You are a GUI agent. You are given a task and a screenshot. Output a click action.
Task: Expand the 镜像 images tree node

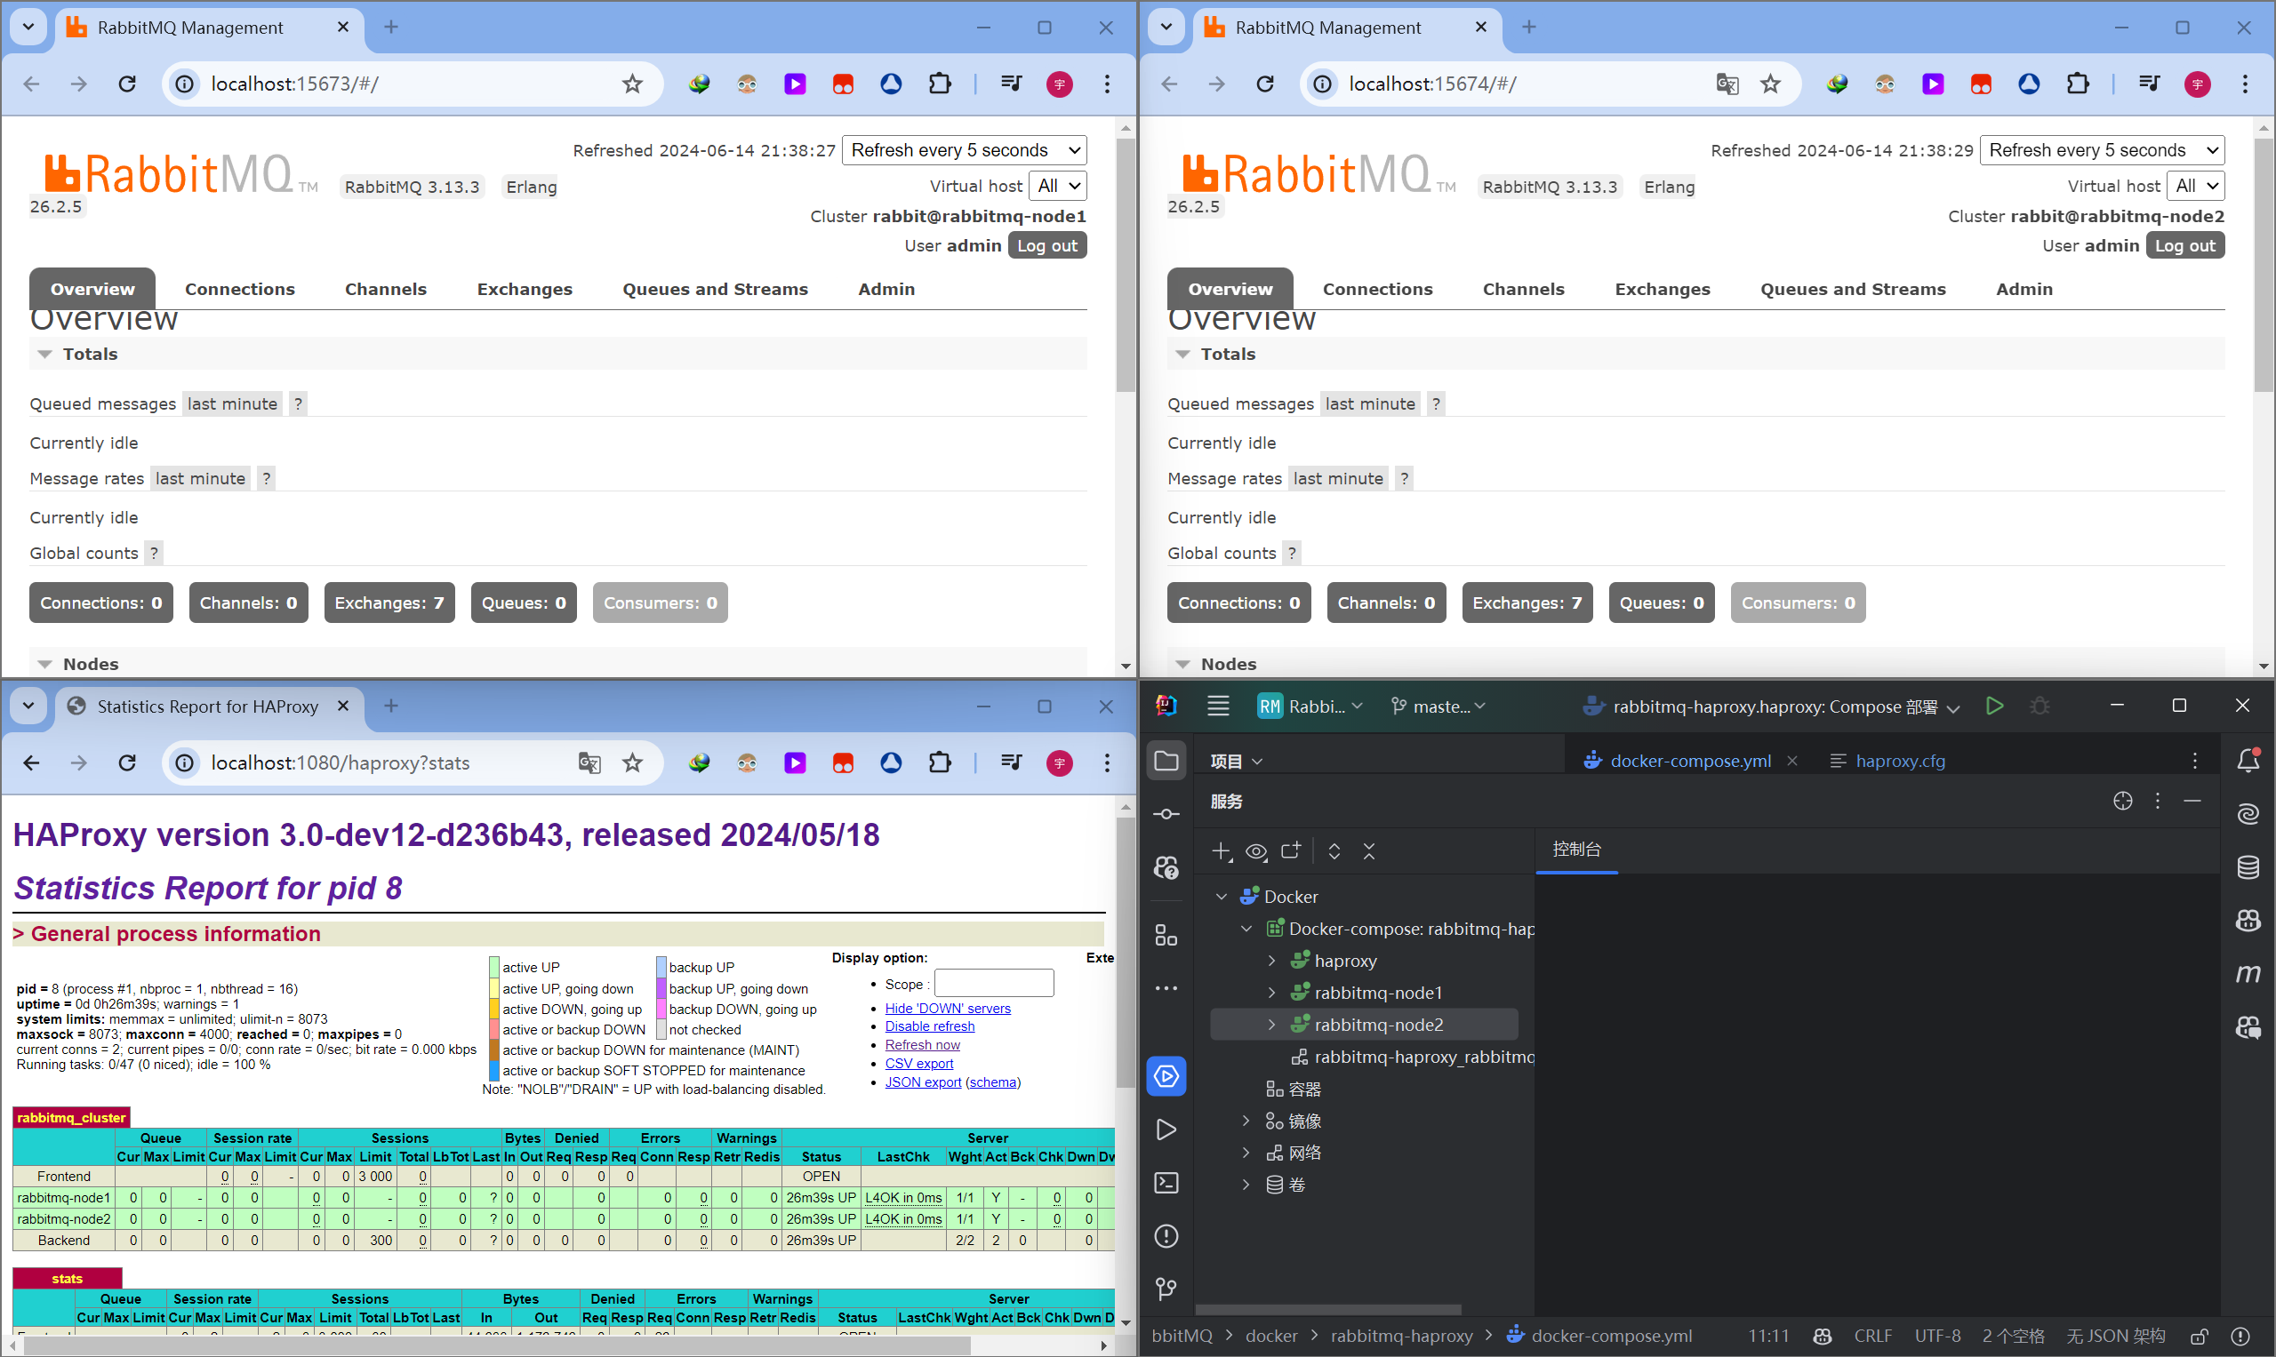[1246, 1120]
